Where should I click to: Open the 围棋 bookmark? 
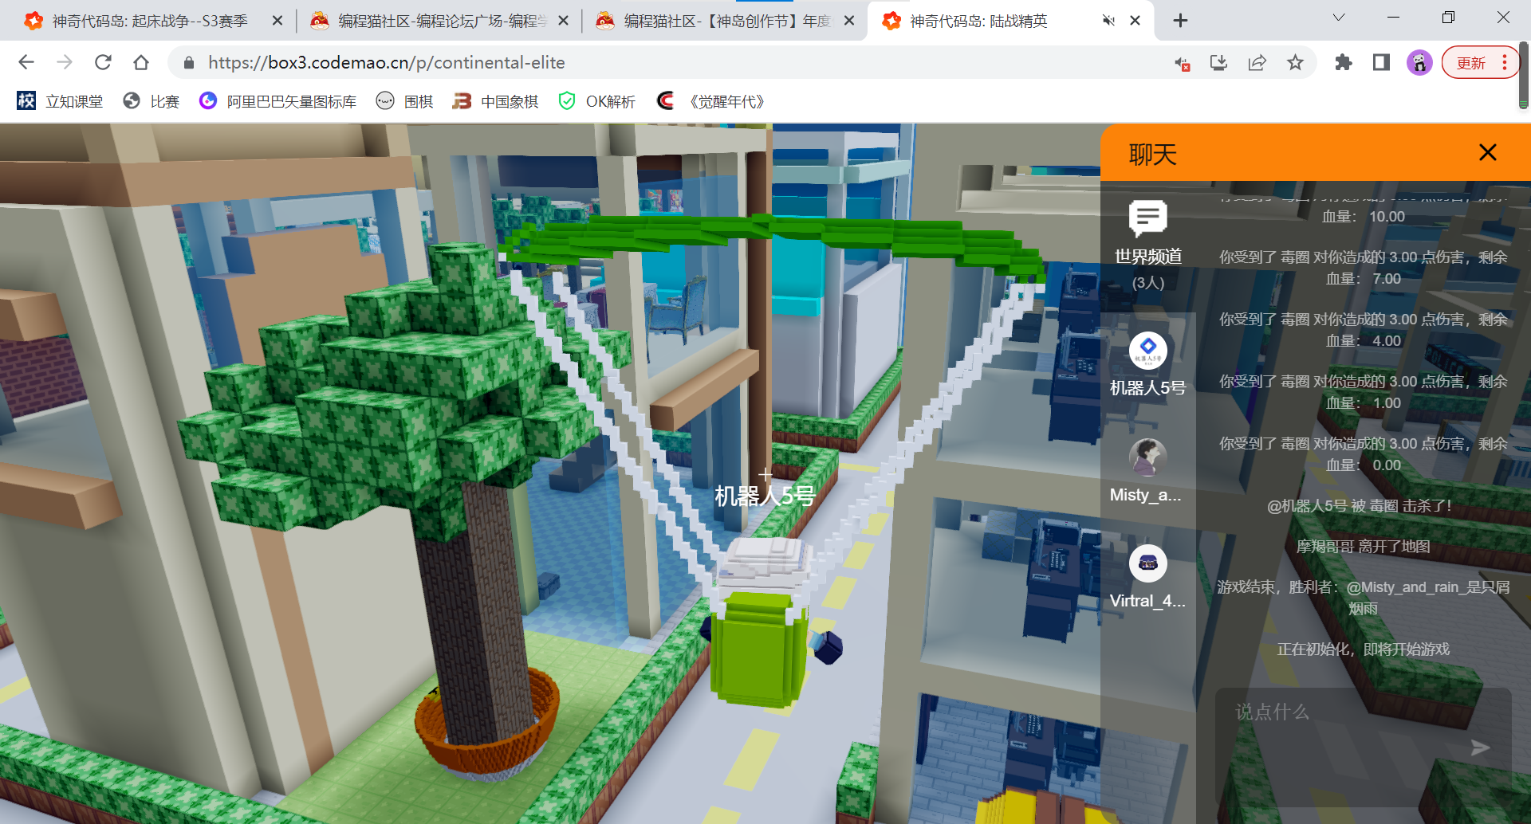[404, 101]
